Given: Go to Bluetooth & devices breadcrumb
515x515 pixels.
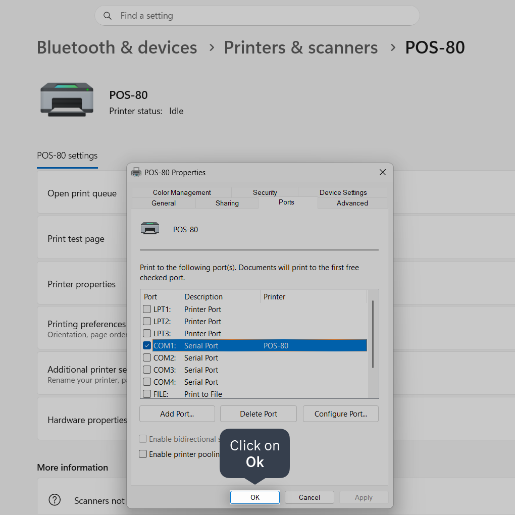Looking at the screenshot, I should 117,47.
